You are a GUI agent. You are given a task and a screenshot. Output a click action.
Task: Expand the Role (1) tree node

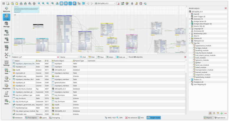click(x=190, y=36)
